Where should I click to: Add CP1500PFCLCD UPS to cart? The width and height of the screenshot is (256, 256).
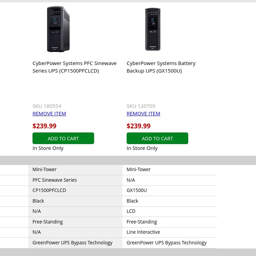(63, 138)
